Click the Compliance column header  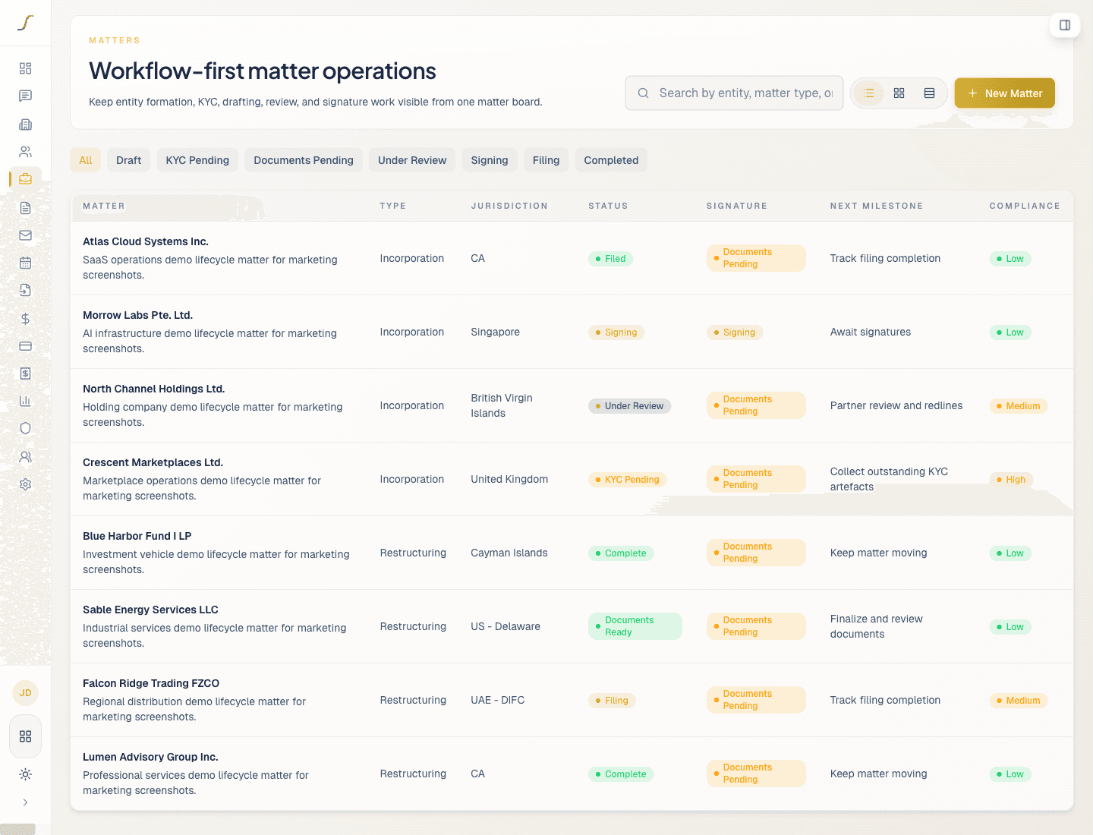coord(1025,206)
